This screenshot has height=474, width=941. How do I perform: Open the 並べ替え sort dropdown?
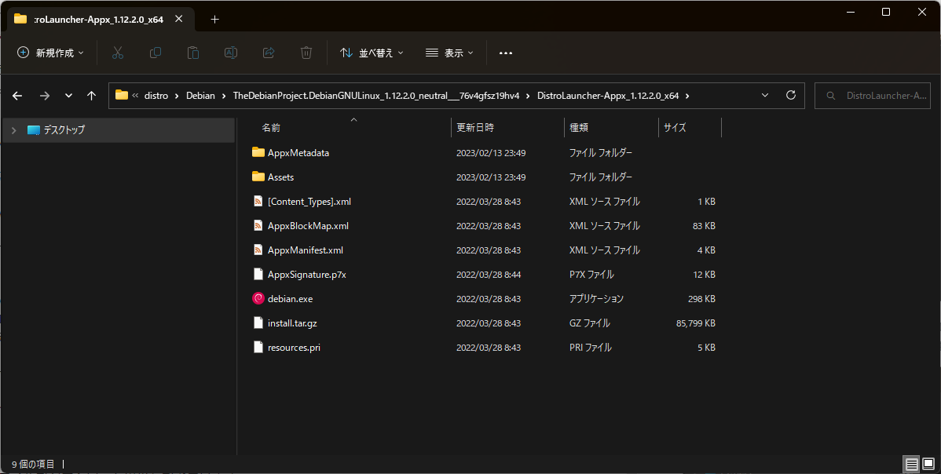pos(372,53)
